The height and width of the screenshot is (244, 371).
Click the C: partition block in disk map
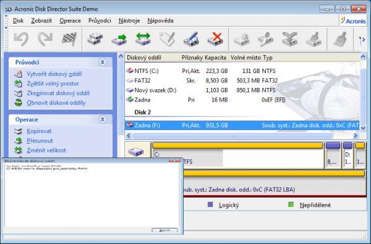pyautogui.click(x=238, y=155)
